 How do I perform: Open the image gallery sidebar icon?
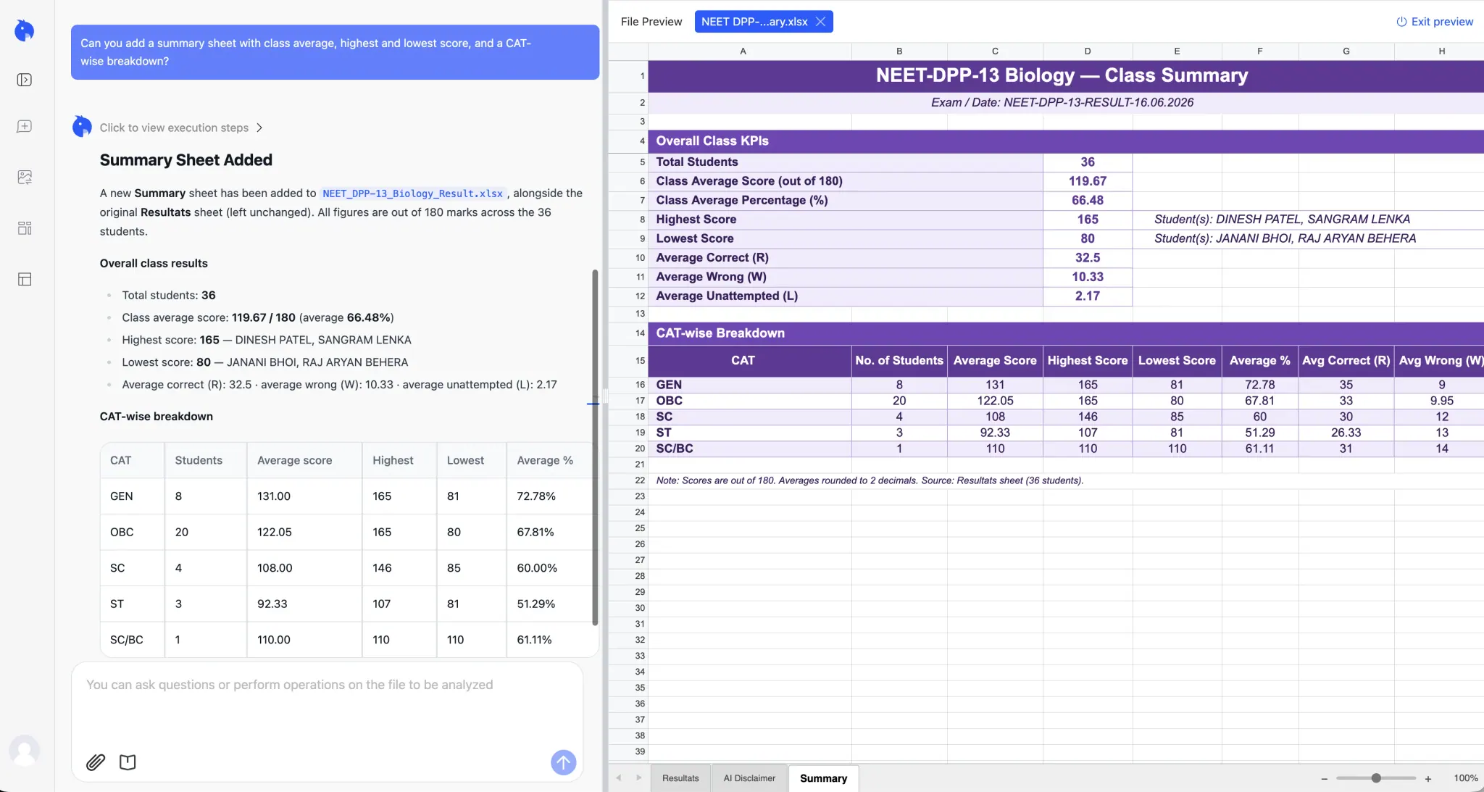point(25,178)
